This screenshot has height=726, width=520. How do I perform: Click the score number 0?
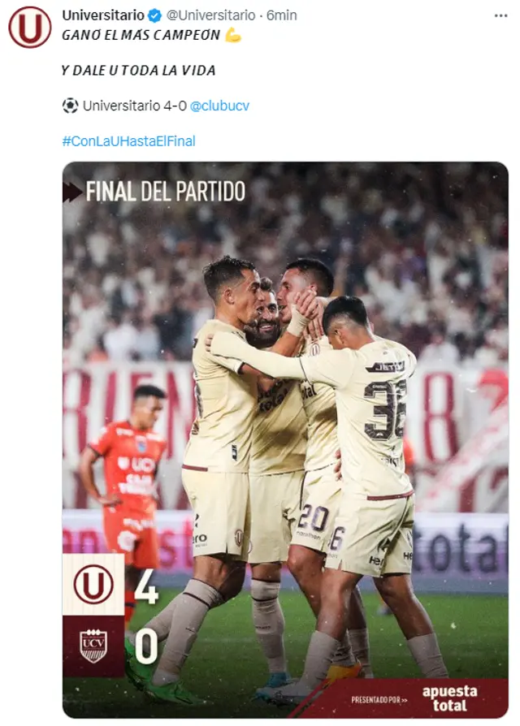146,647
